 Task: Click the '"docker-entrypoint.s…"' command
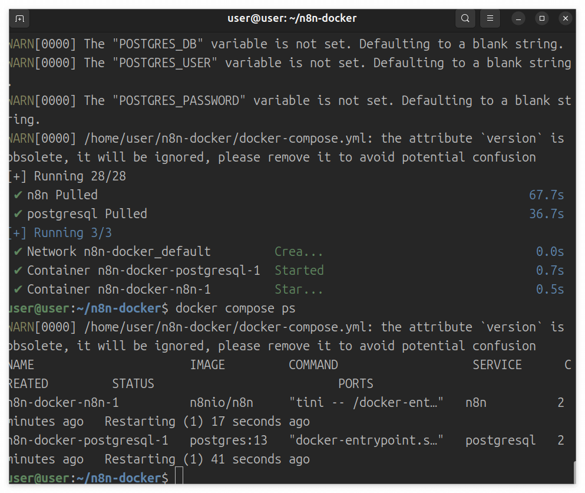click(x=366, y=441)
